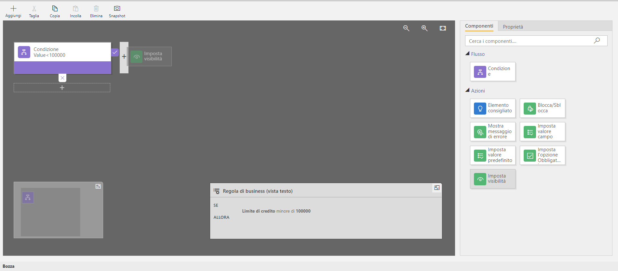Click plus beside Imposta visibilità ghost
Screen dimensions: 618x271
click(x=124, y=56)
